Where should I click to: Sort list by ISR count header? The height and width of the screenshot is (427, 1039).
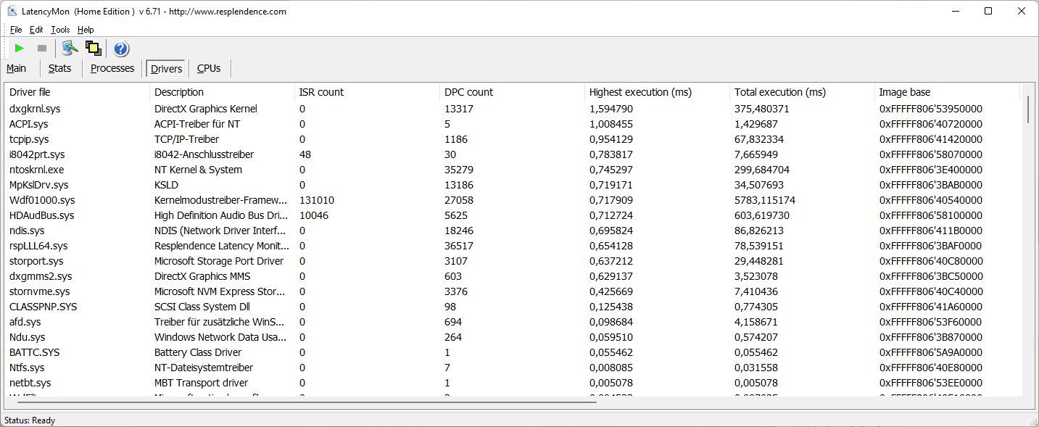click(x=321, y=92)
